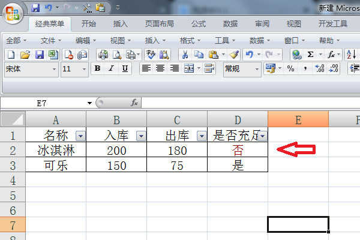The height and width of the screenshot is (240, 360).
Task: Click the Permission restricted document icon
Action: point(68,55)
